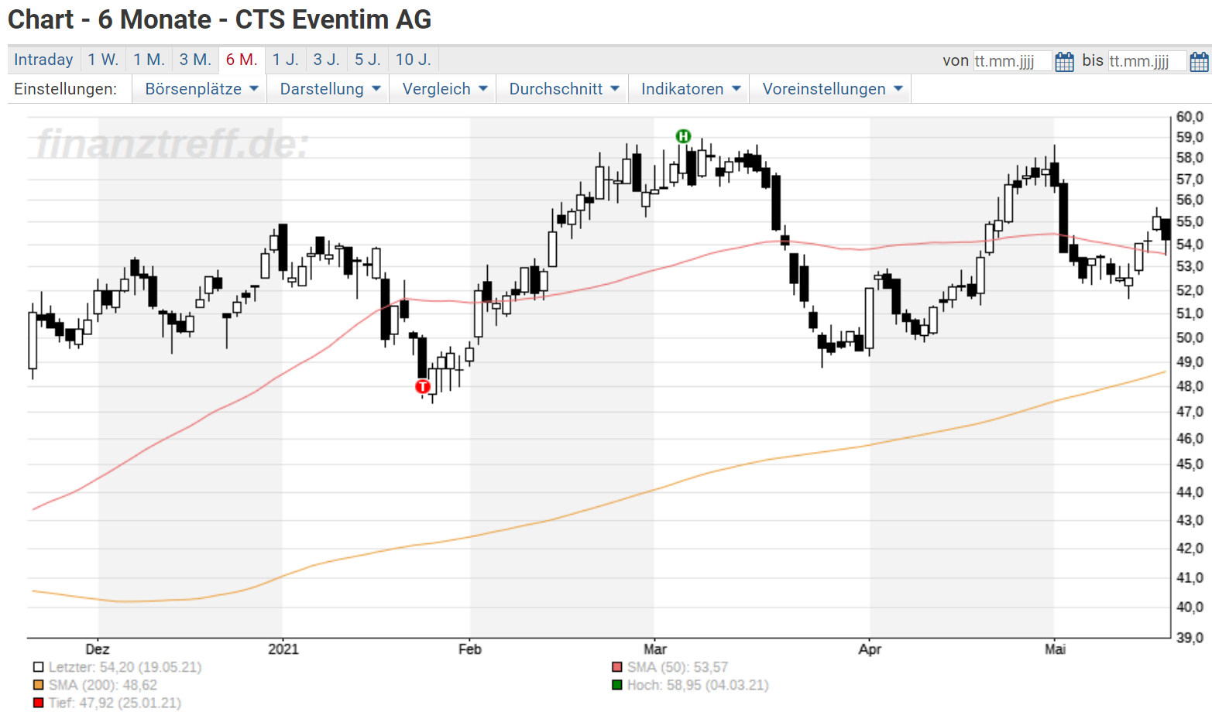Select the 1 M. timeframe tab

[x=149, y=60]
